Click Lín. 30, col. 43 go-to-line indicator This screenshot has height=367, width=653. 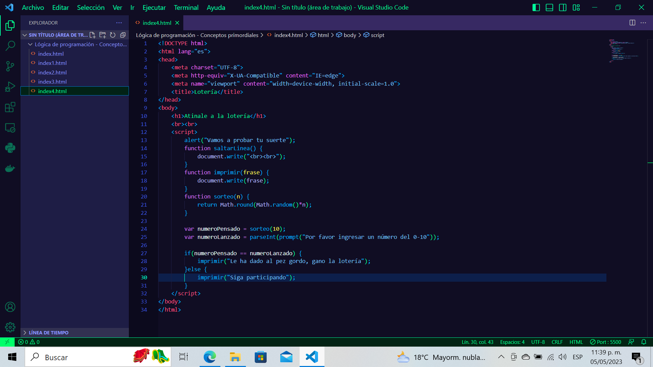[478, 342]
